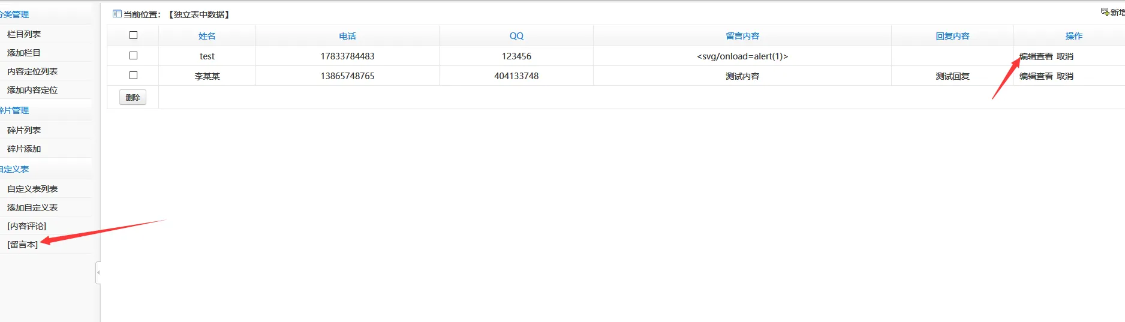Expand the 自定义表 section header
The height and width of the screenshot is (322, 1125).
[x=14, y=169]
